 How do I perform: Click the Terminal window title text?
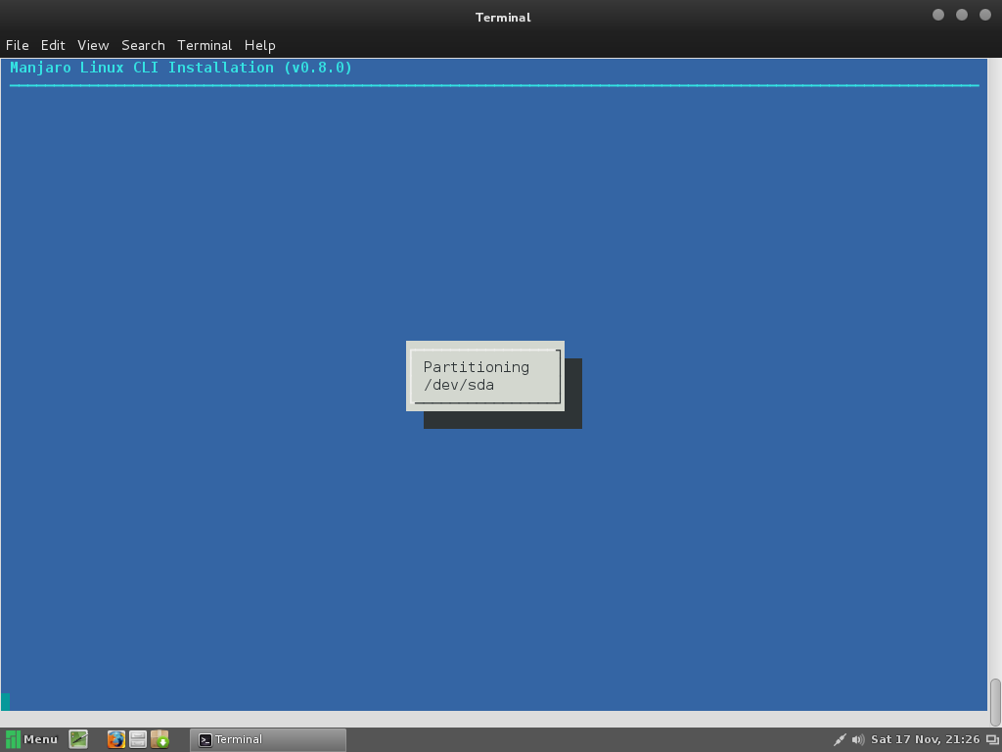(503, 18)
